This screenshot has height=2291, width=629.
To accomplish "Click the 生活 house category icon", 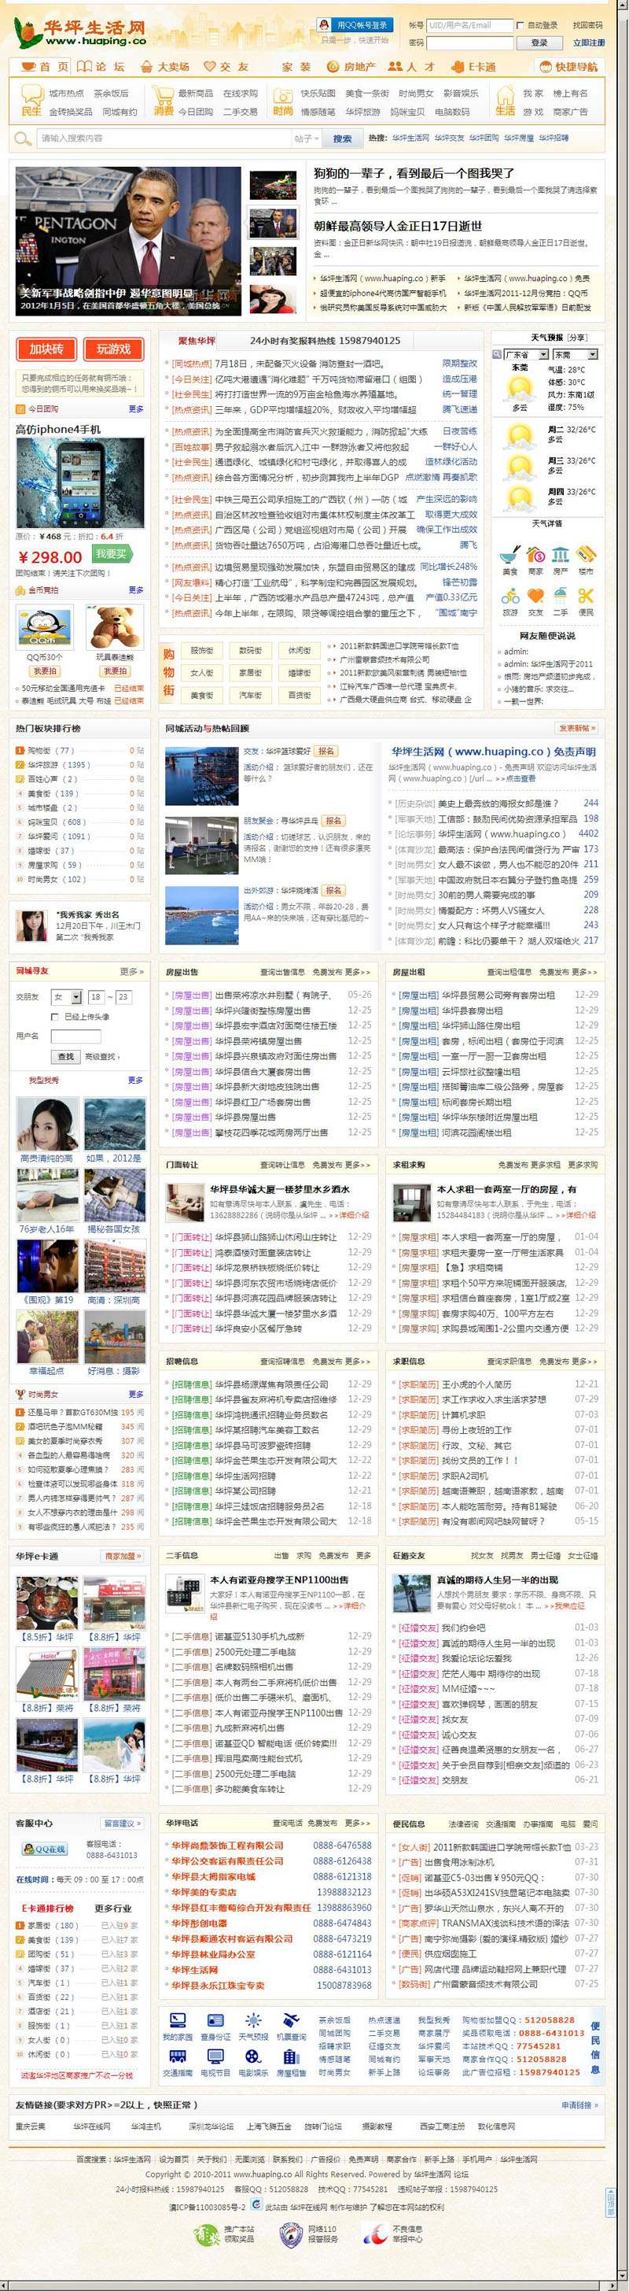I will (x=505, y=101).
